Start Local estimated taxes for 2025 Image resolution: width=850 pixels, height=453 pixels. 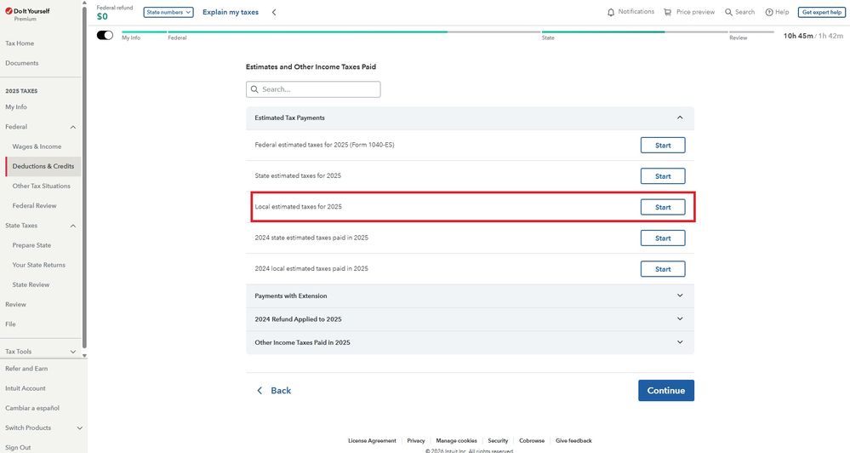click(662, 207)
